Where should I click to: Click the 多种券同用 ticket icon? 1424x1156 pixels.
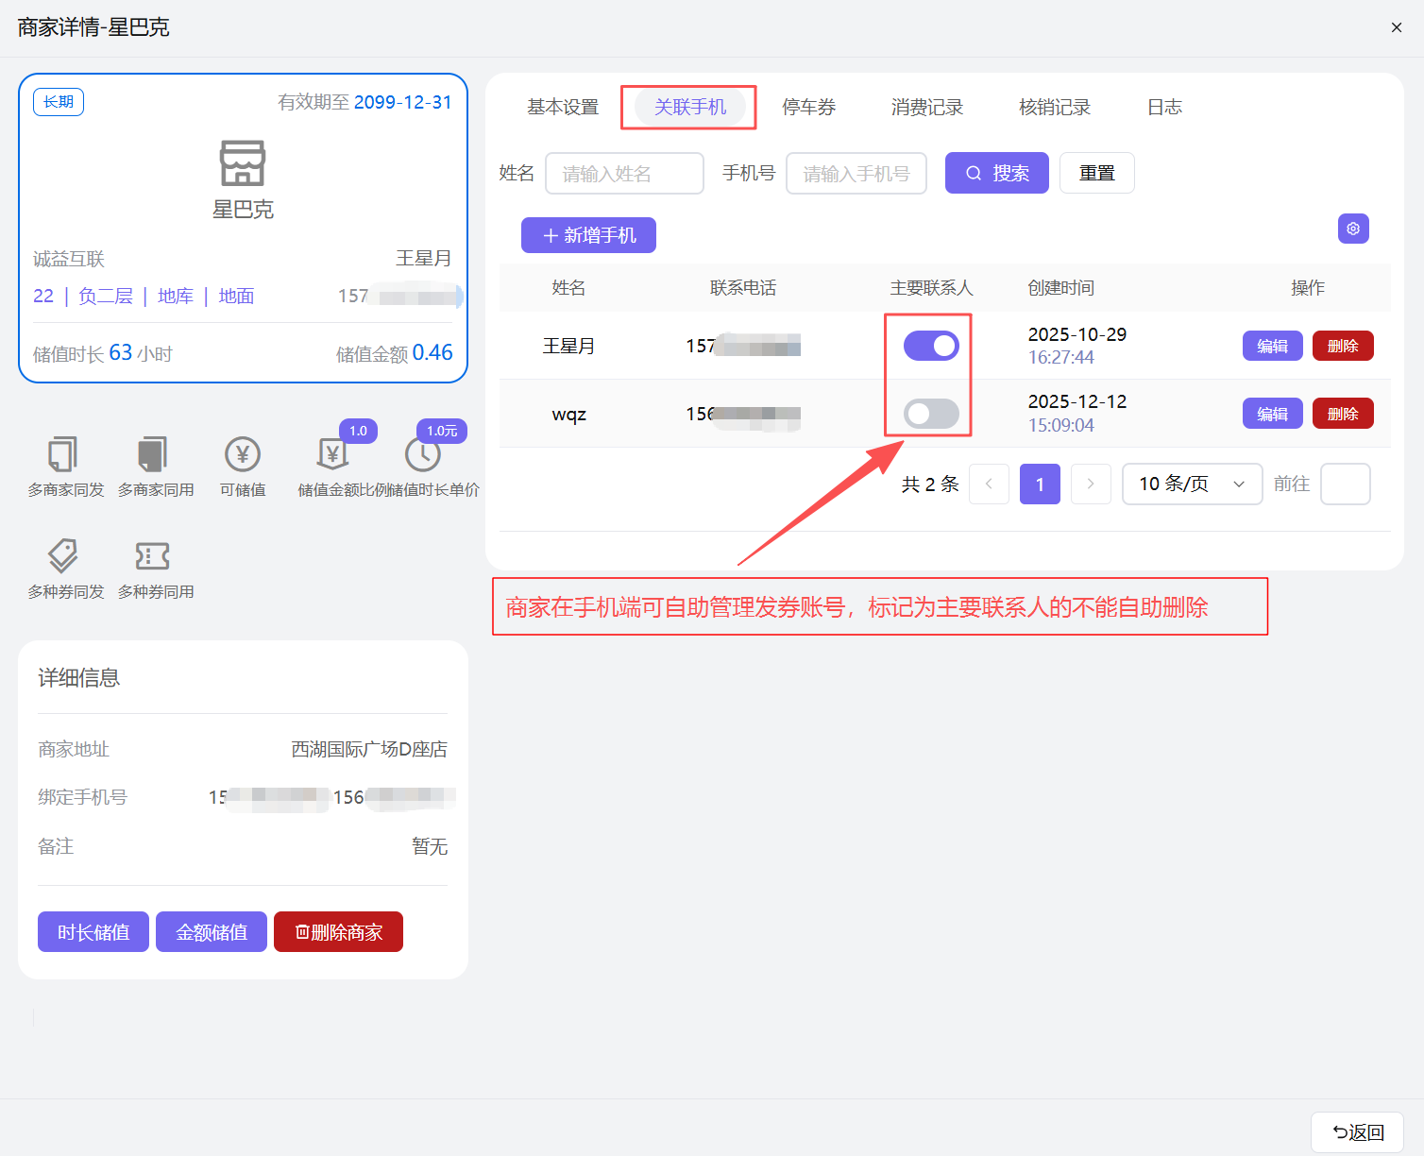pos(153,556)
